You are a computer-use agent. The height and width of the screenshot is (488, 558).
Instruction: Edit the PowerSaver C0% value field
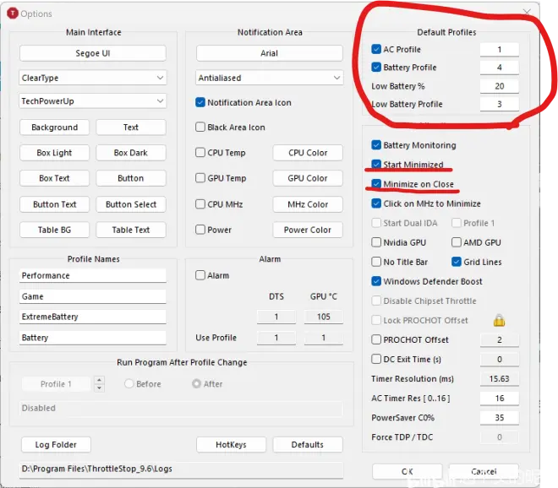500,418
